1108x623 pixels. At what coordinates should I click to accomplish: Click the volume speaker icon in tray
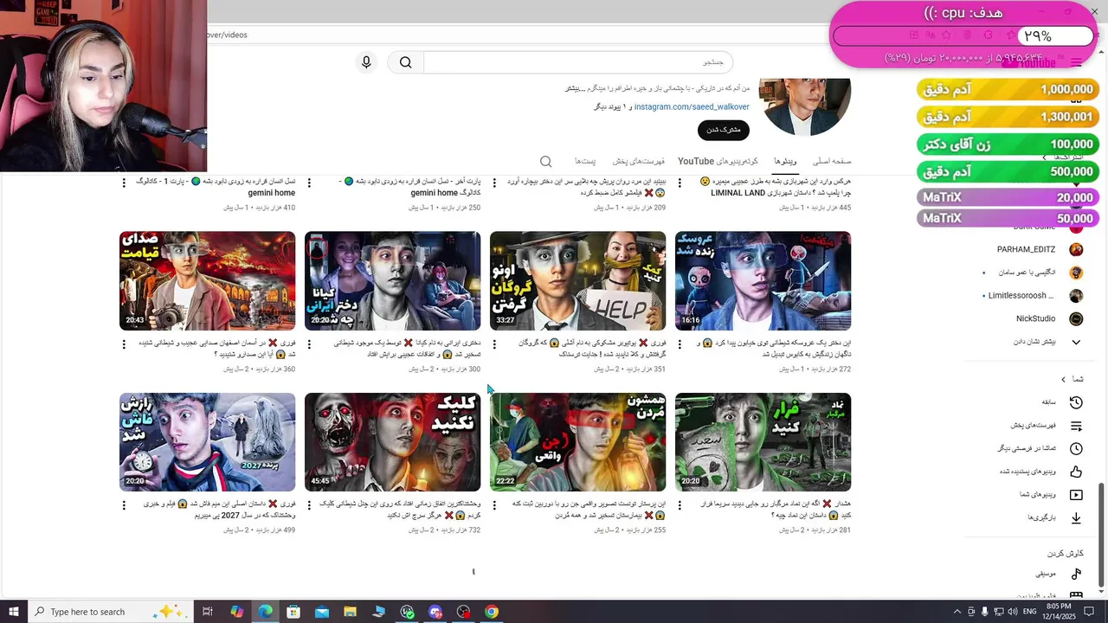(1013, 612)
